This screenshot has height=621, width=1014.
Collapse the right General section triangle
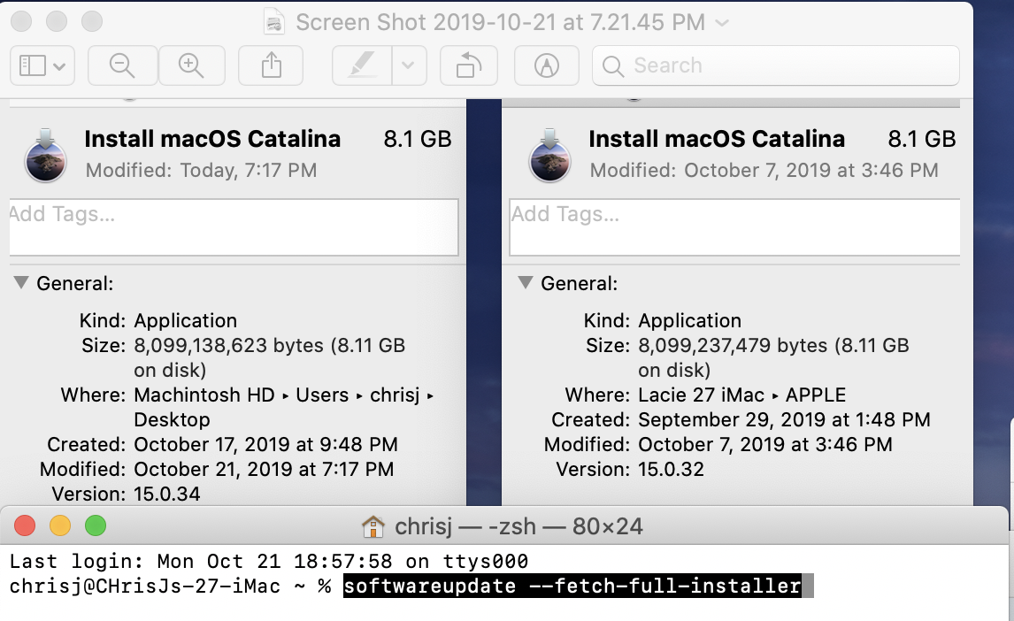click(x=525, y=283)
